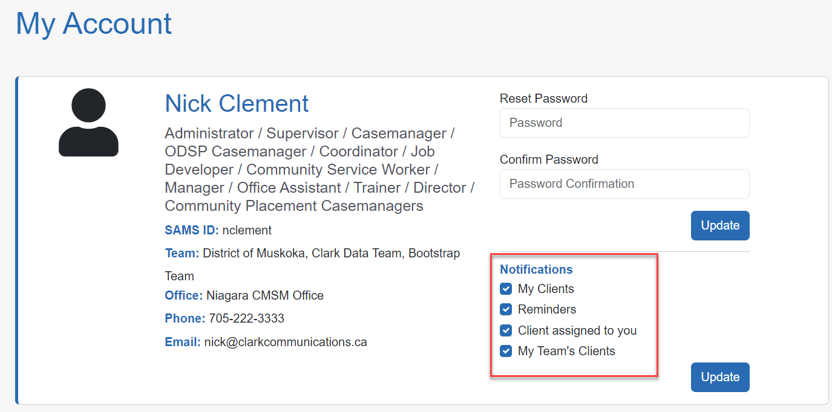Viewport: 832px width, 412px height.
Task: Click the Reset Password field label
Action: coord(543,98)
